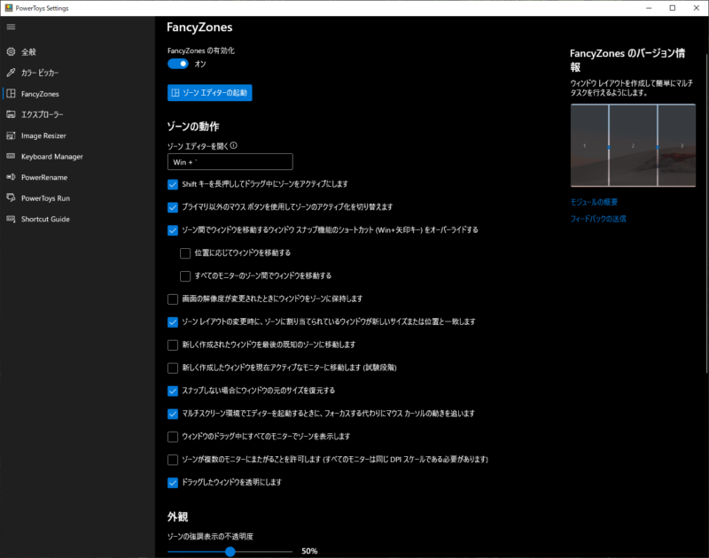Click the エクスプローラー sidebar icon
Viewport: 709px width, 558px height.
11,114
